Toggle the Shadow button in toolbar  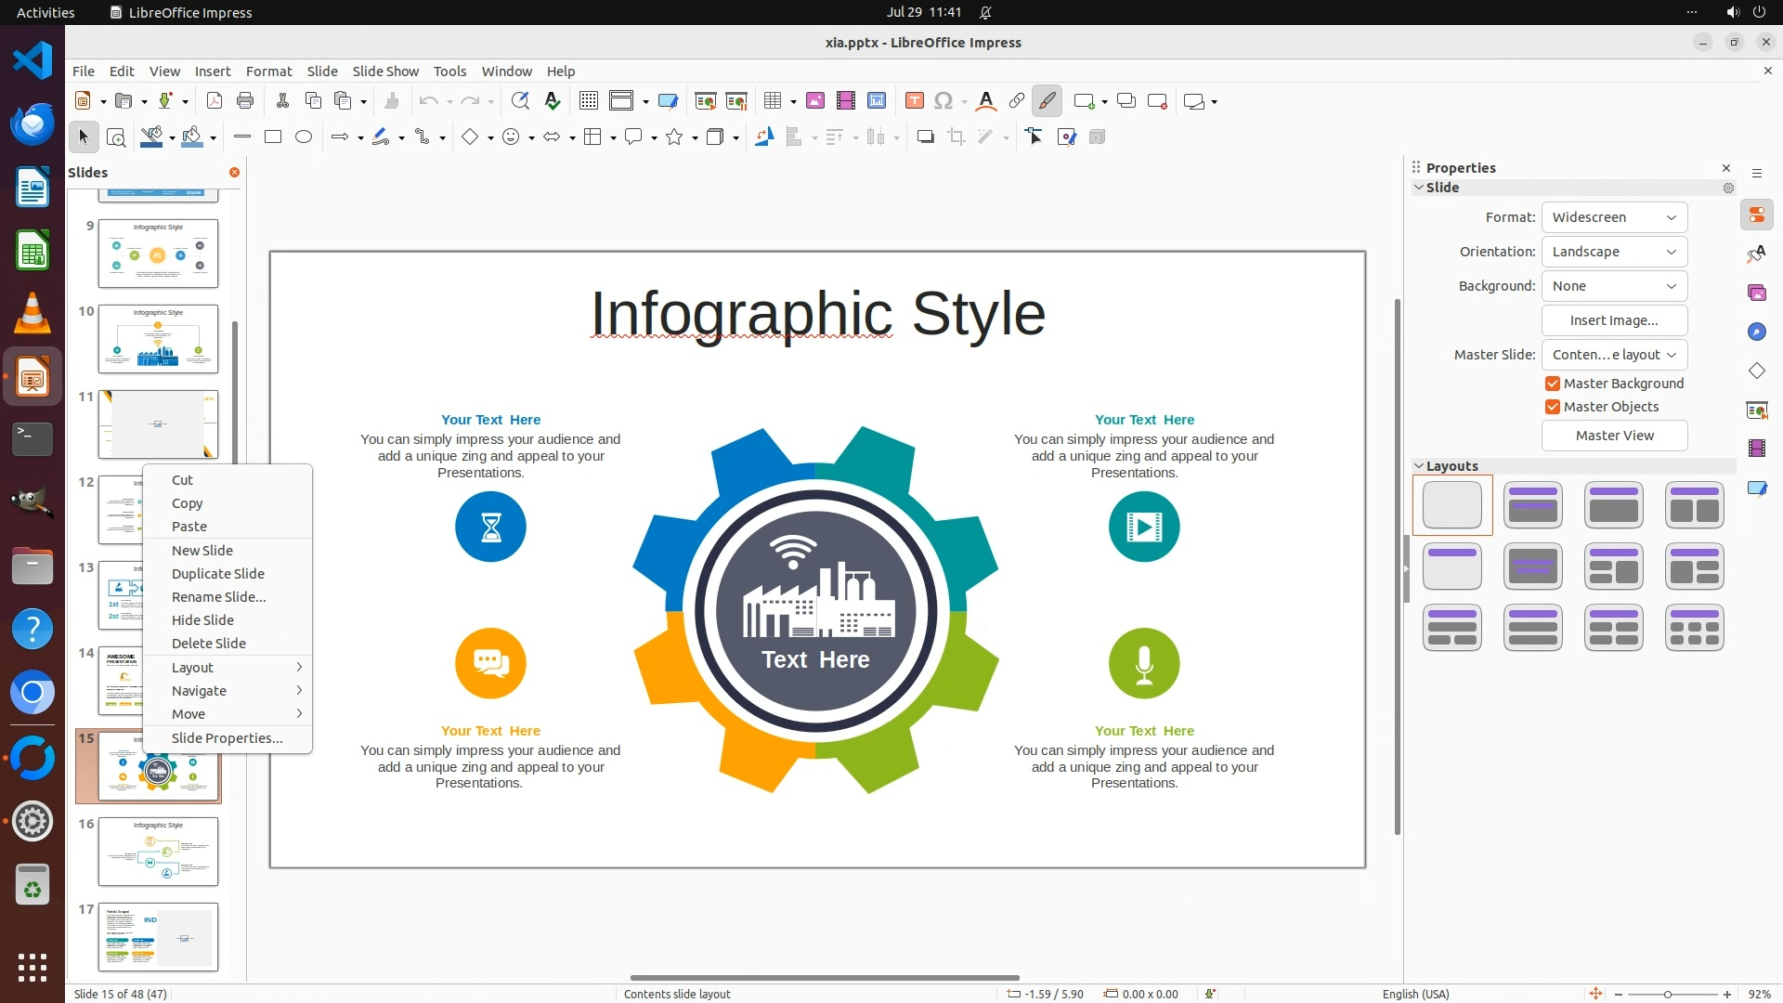coord(925,137)
